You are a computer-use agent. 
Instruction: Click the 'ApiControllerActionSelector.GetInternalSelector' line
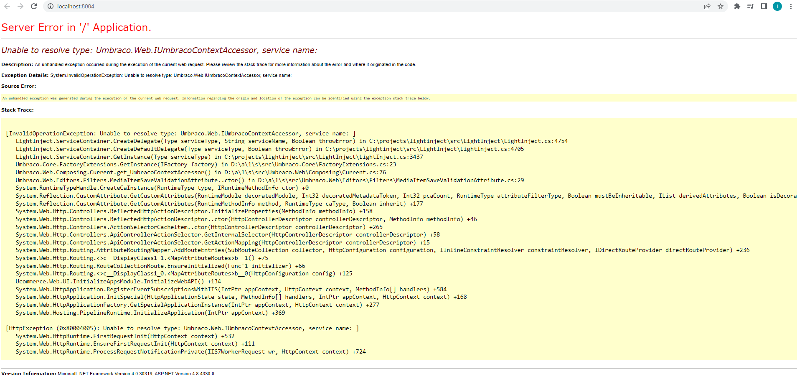coord(228,235)
